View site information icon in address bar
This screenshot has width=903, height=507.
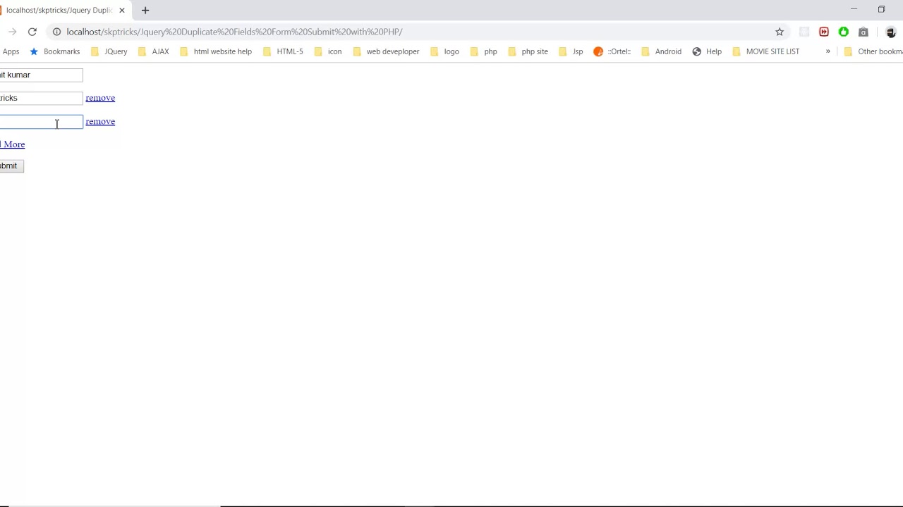tap(57, 32)
